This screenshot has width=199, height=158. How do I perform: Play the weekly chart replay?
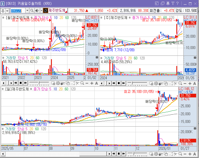pyautogui.click(x=109, y=83)
